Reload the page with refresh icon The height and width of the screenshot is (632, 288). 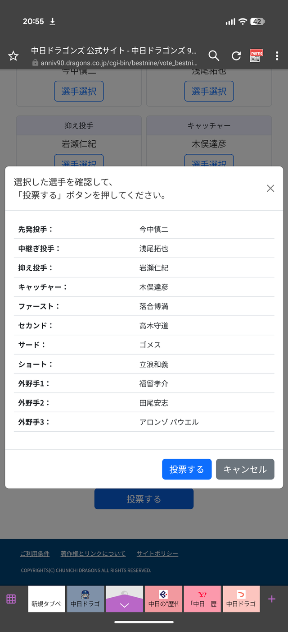click(x=236, y=56)
